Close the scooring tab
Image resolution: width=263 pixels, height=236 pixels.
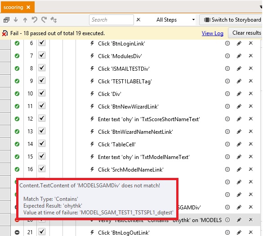click(28, 7)
